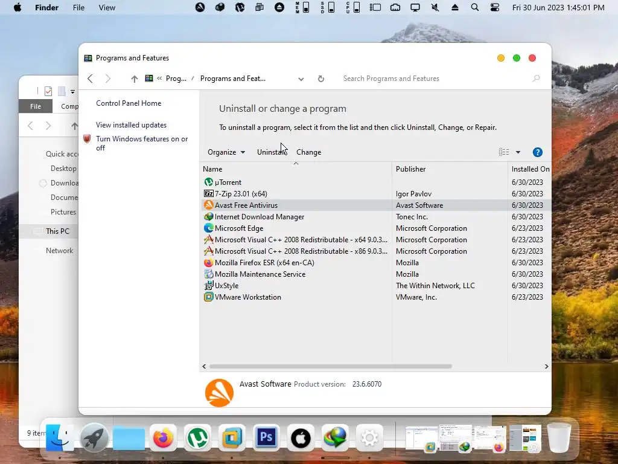Select the Tonec Inc. publisher cell
Screen dimensions: 618x464
[x=412, y=217]
